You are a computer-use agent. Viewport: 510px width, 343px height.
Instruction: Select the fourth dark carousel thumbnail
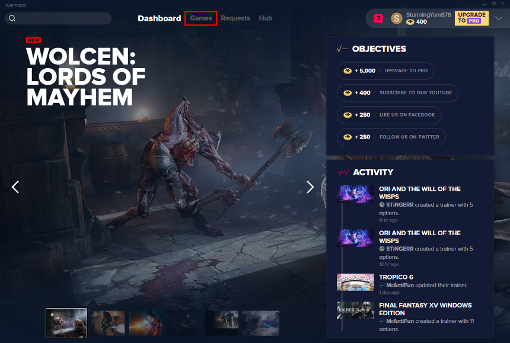(x=183, y=323)
